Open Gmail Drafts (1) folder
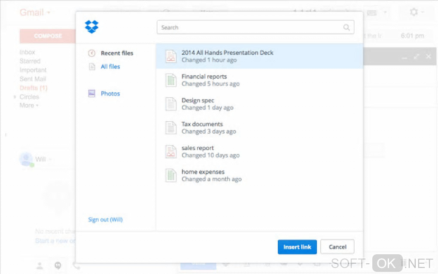This screenshot has width=438, height=274. click(33, 88)
